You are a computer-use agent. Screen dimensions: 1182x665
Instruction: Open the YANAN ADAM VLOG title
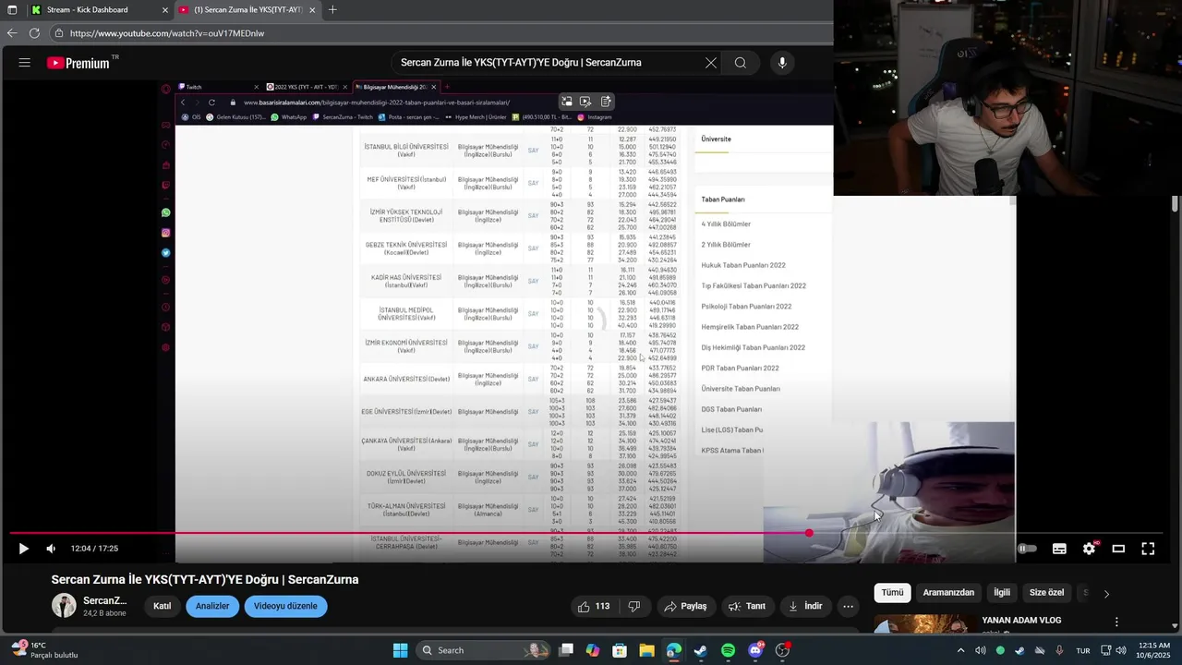pos(1021,620)
